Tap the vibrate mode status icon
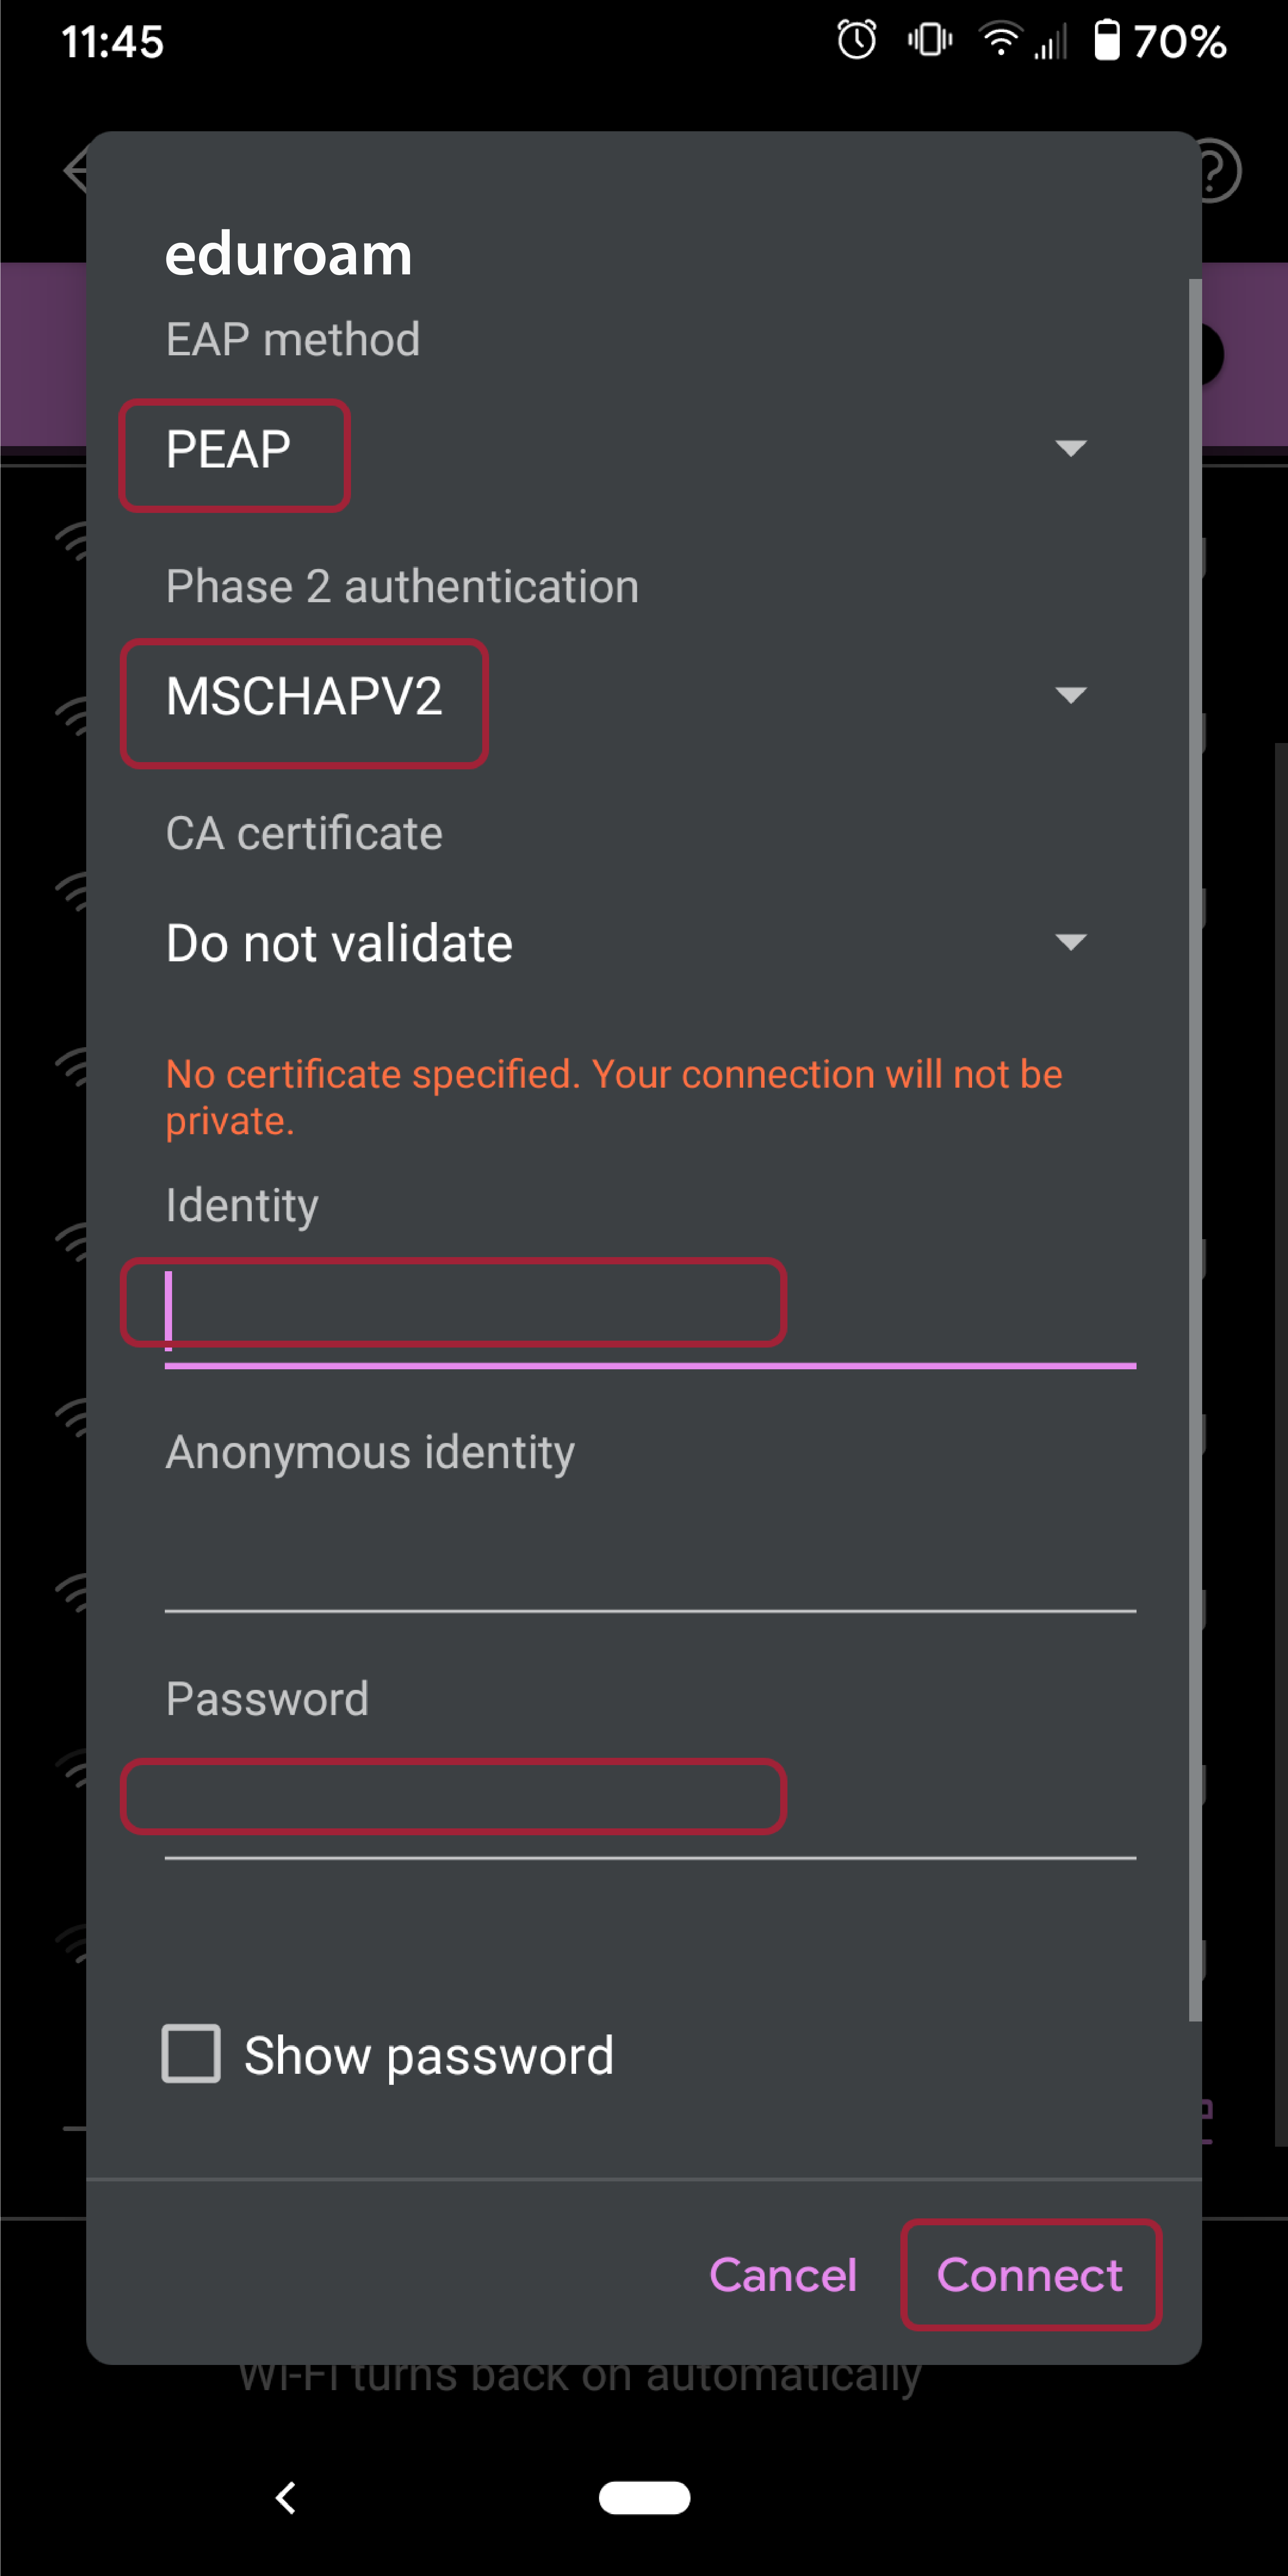Screen dimensions: 1288x2576 [x=930, y=41]
